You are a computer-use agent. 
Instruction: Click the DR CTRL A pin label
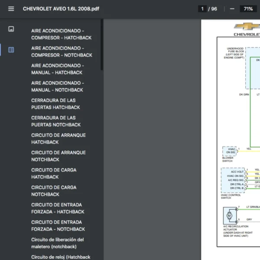point(237,184)
